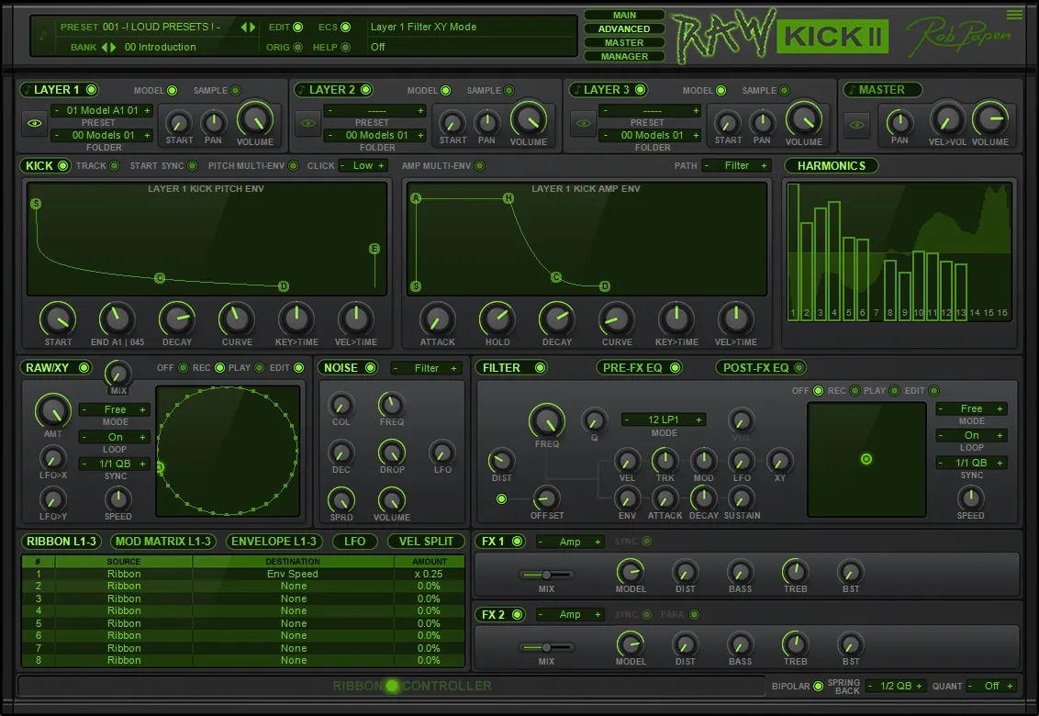This screenshot has width=1039, height=716.
Task: Click the pitch envelope DECAY knob
Action: click(177, 319)
